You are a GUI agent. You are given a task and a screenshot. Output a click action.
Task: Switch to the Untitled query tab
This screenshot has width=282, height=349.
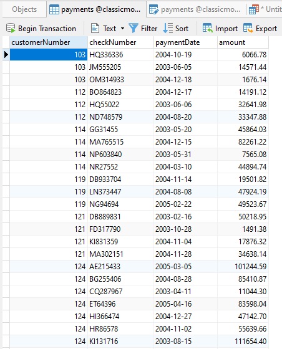(265, 9)
